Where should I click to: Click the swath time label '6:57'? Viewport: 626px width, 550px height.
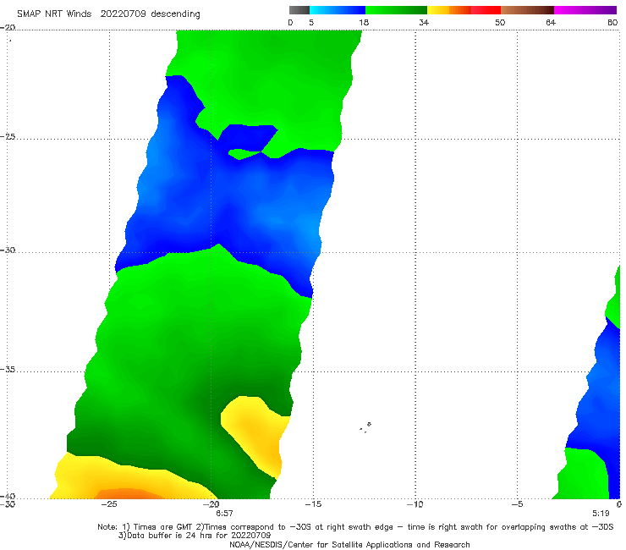pos(224,514)
